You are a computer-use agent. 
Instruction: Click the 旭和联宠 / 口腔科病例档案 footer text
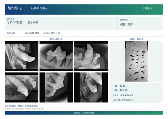click(84, 113)
